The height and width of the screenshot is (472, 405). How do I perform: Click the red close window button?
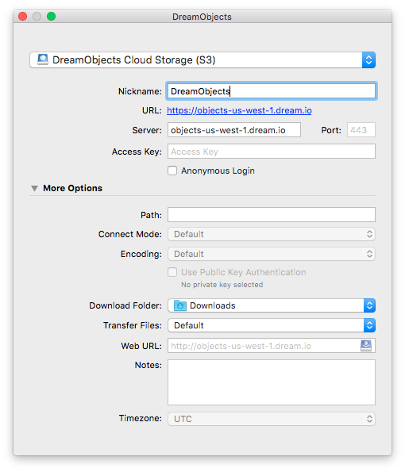22,16
